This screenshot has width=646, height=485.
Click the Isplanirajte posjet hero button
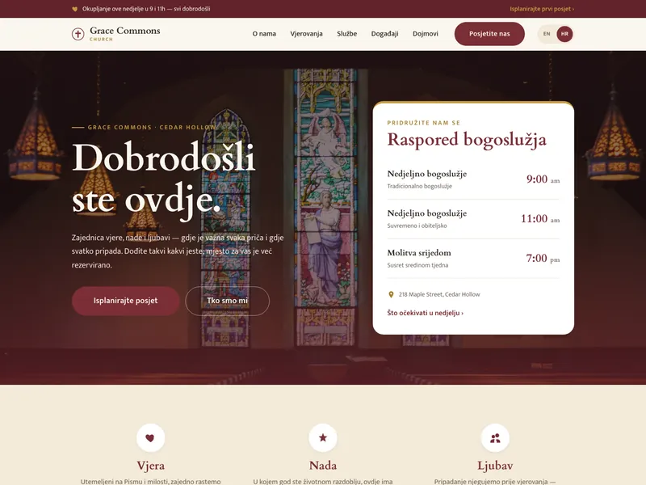tap(126, 301)
